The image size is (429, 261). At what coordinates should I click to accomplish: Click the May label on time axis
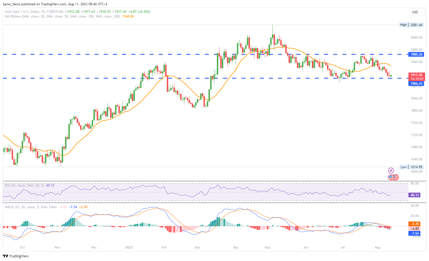(x=267, y=247)
